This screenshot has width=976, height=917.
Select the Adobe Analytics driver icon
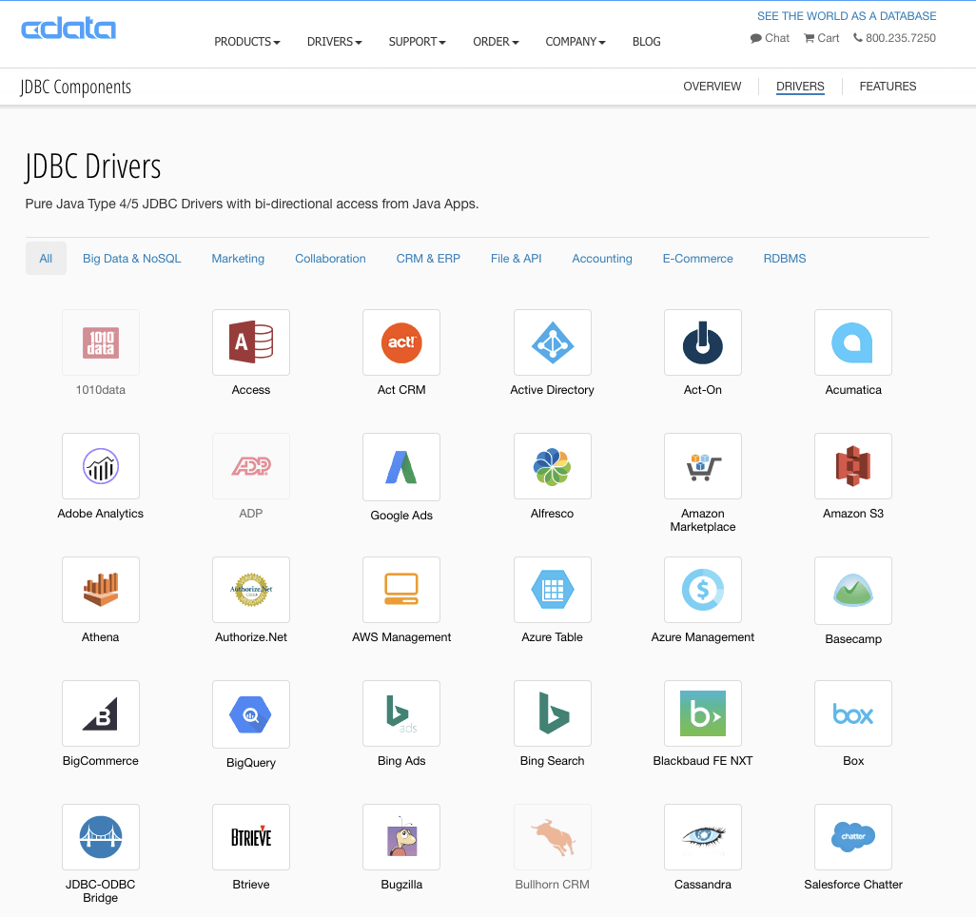tap(101, 466)
